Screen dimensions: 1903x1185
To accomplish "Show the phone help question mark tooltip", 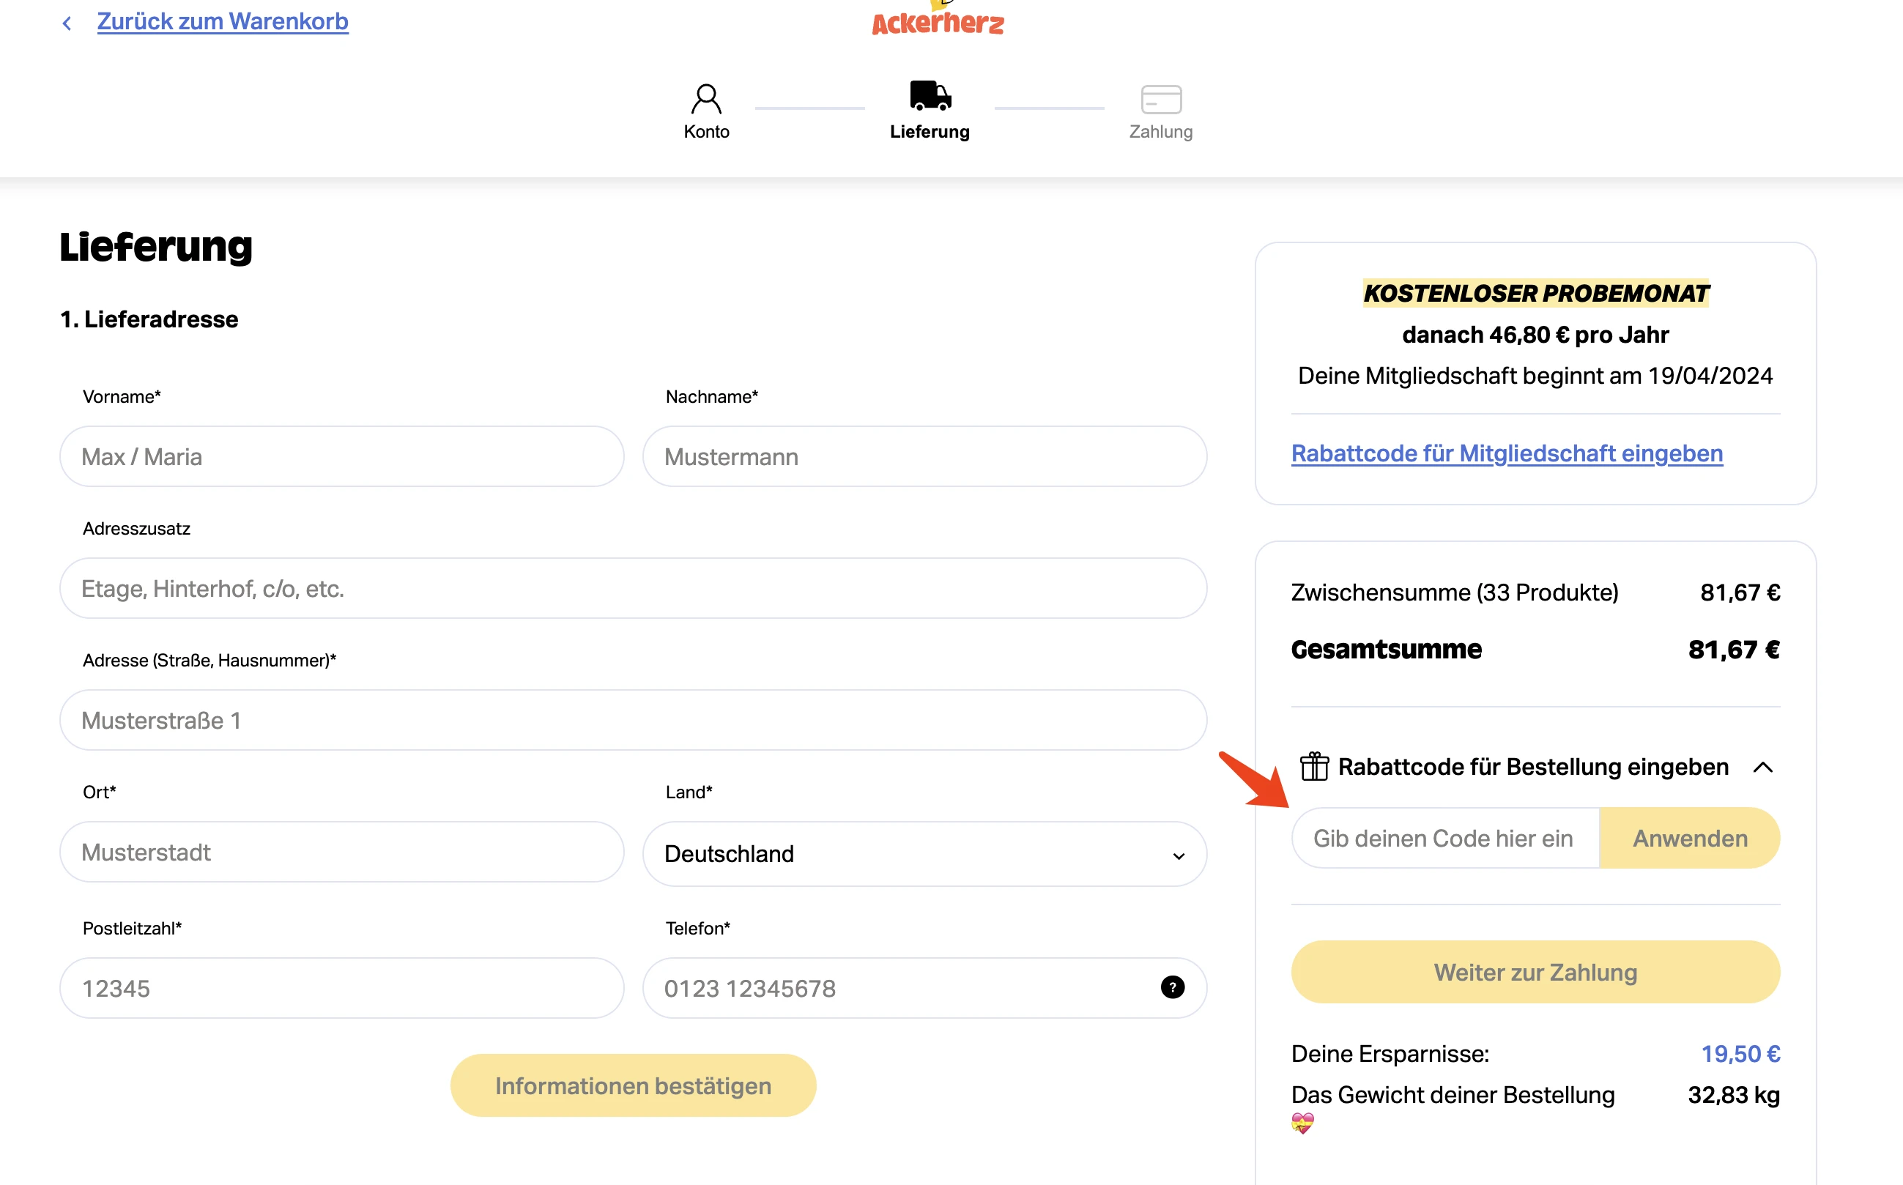I will (x=1173, y=987).
